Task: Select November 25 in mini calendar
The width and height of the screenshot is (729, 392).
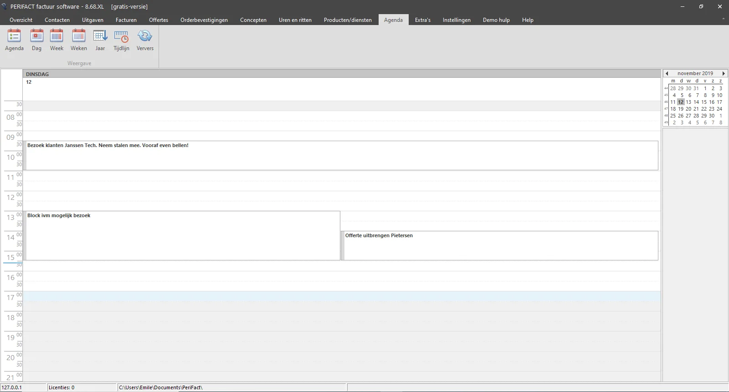Action: point(673,116)
